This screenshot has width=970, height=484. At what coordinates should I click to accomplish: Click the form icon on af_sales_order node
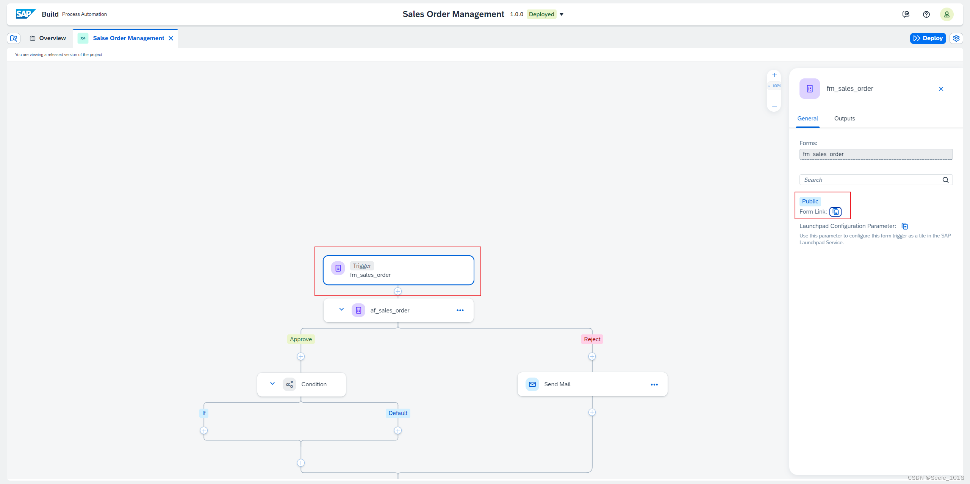[358, 310]
